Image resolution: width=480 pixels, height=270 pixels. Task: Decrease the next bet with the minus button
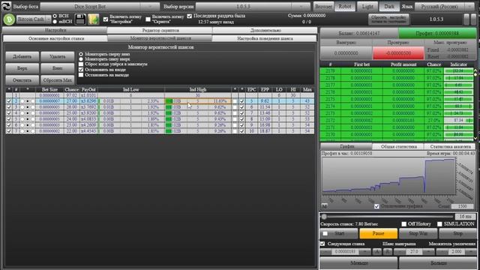325,252
